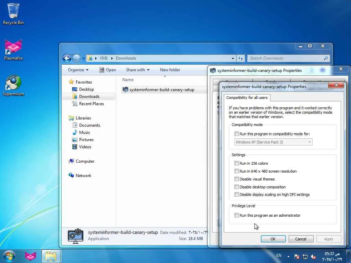Image resolution: width=351 pixels, height=263 pixels.
Task: Open the Recycle Bin desktop icon
Action: [x=13, y=14]
